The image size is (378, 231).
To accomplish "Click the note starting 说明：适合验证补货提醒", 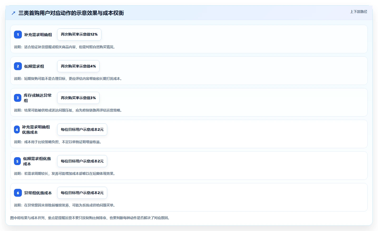I will coord(65,47).
